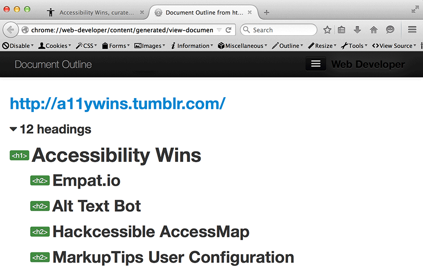Click the Web Developer brand link
423x273 pixels.
pos(368,64)
